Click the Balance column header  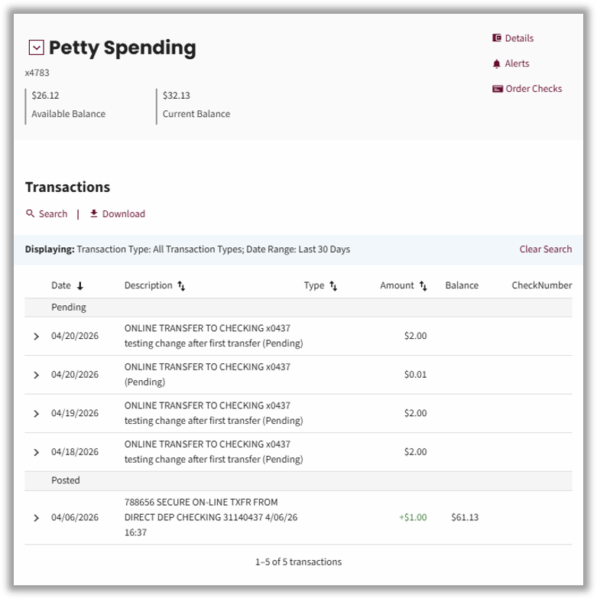462,285
